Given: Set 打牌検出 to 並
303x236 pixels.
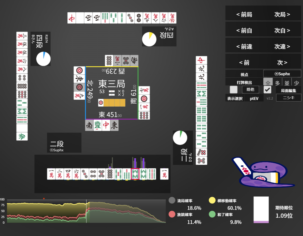Looking at the screenshot, I should tap(287, 82).
